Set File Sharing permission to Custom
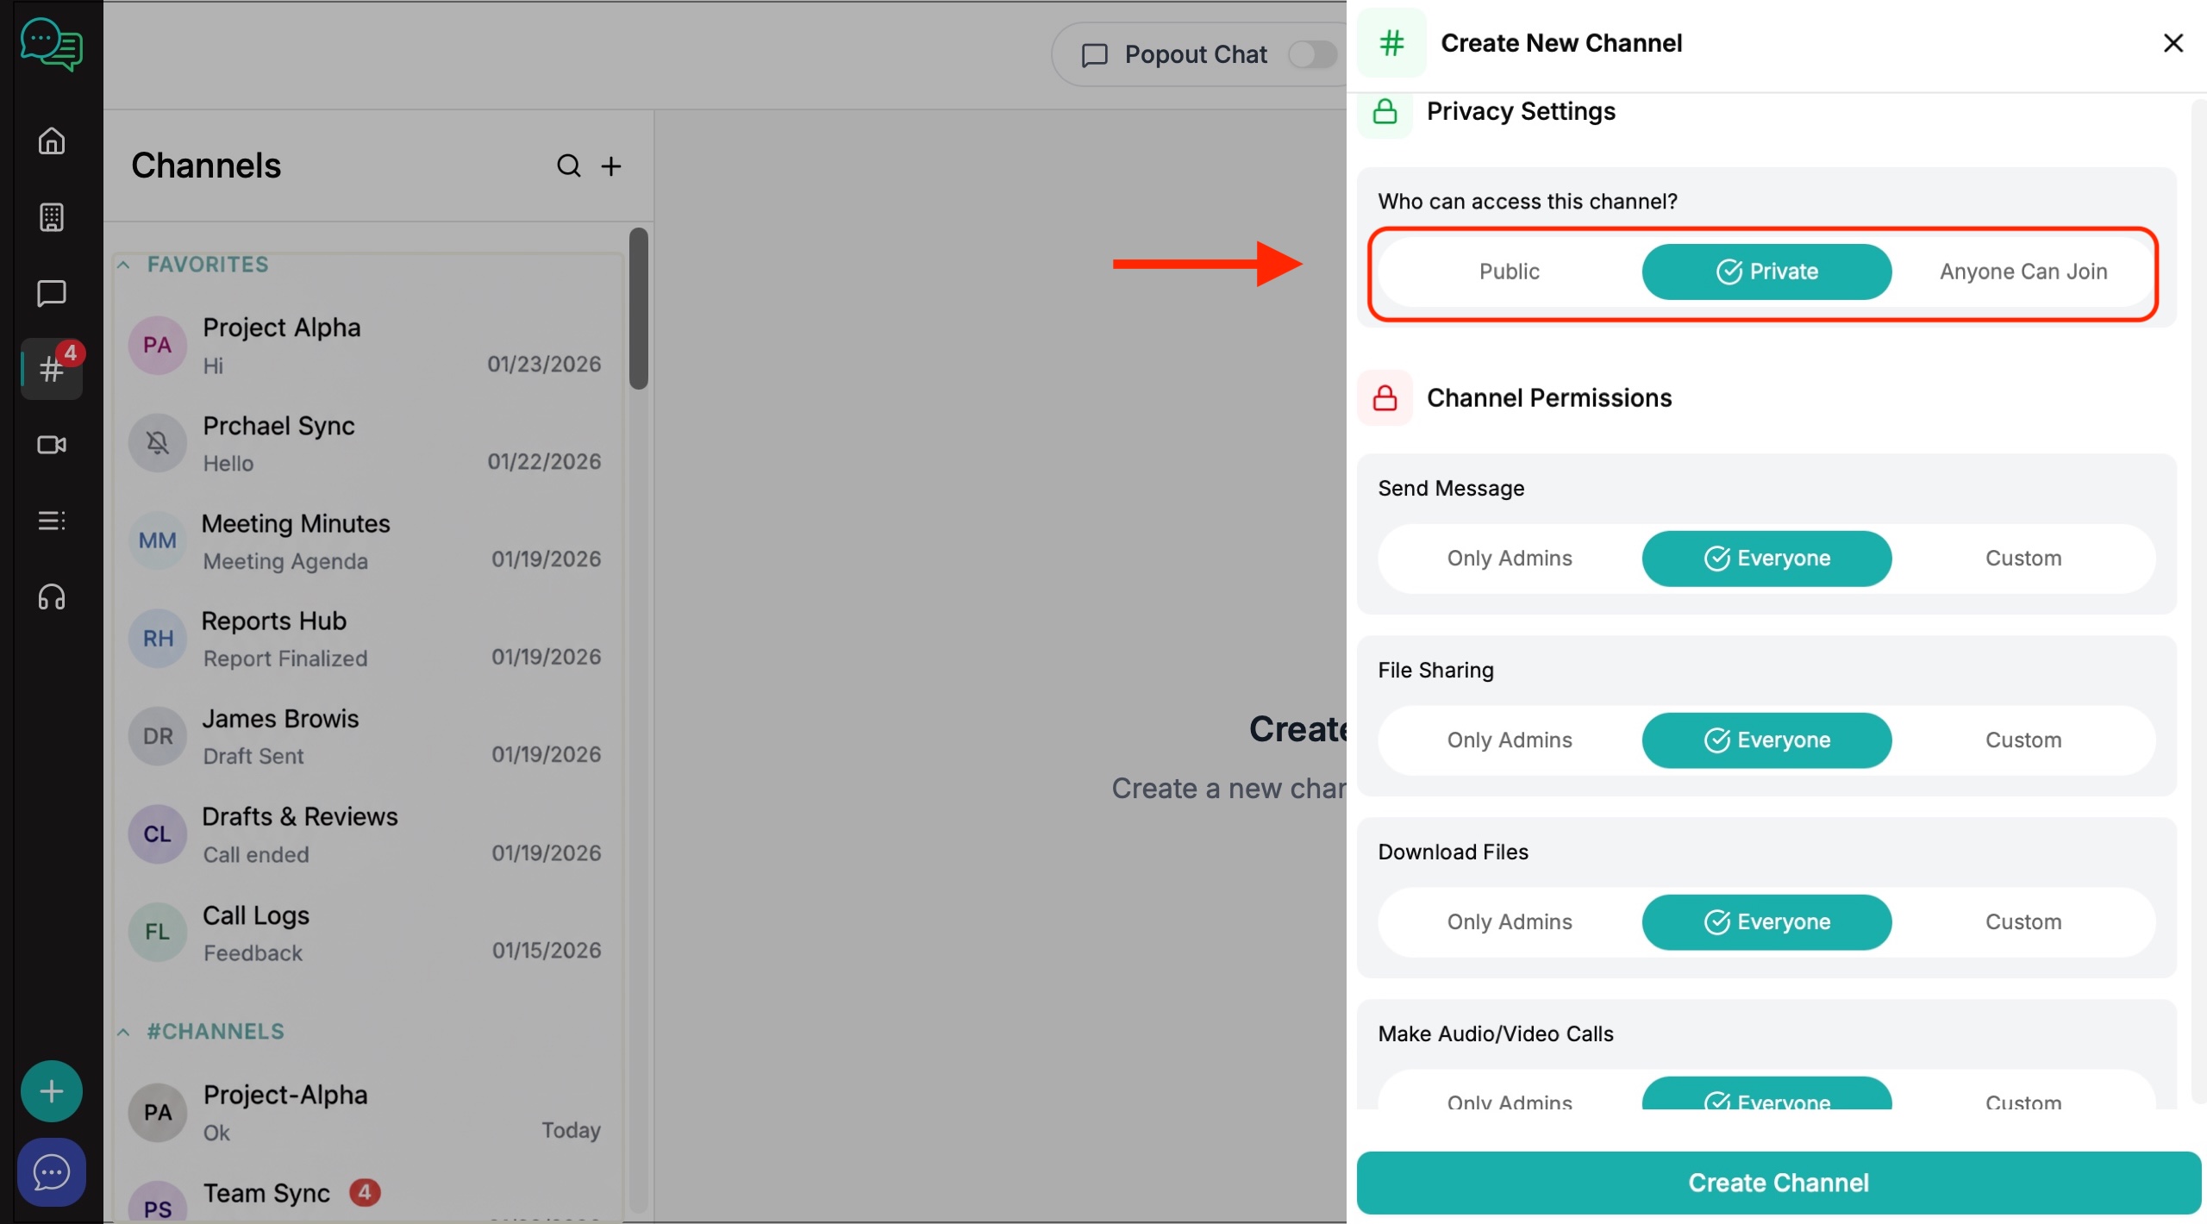The width and height of the screenshot is (2207, 1224). [x=2023, y=740]
